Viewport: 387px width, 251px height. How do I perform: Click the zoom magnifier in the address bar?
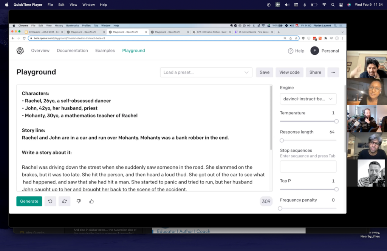tap(285, 38)
